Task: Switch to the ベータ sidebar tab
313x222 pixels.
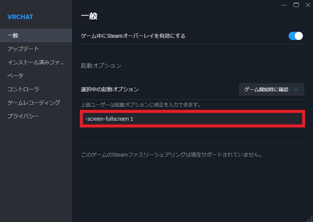Action: point(36,75)
